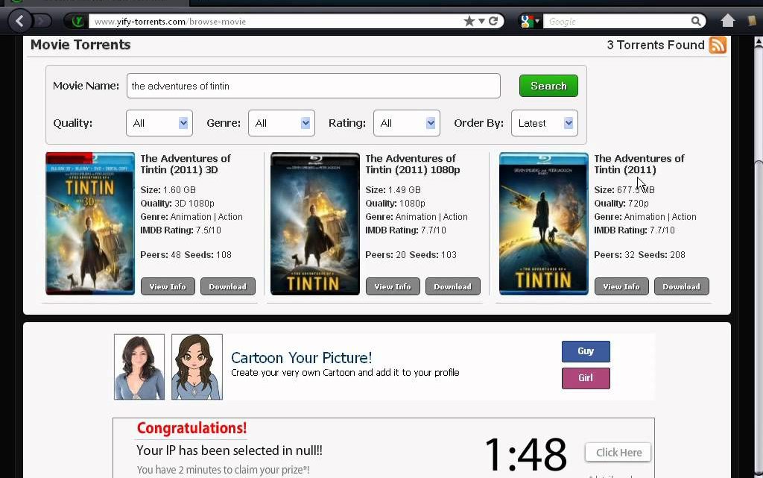This screenshot has height=478, width=763.
Task: Expand the Rating dropdown
Action: [x=406, y=123]
